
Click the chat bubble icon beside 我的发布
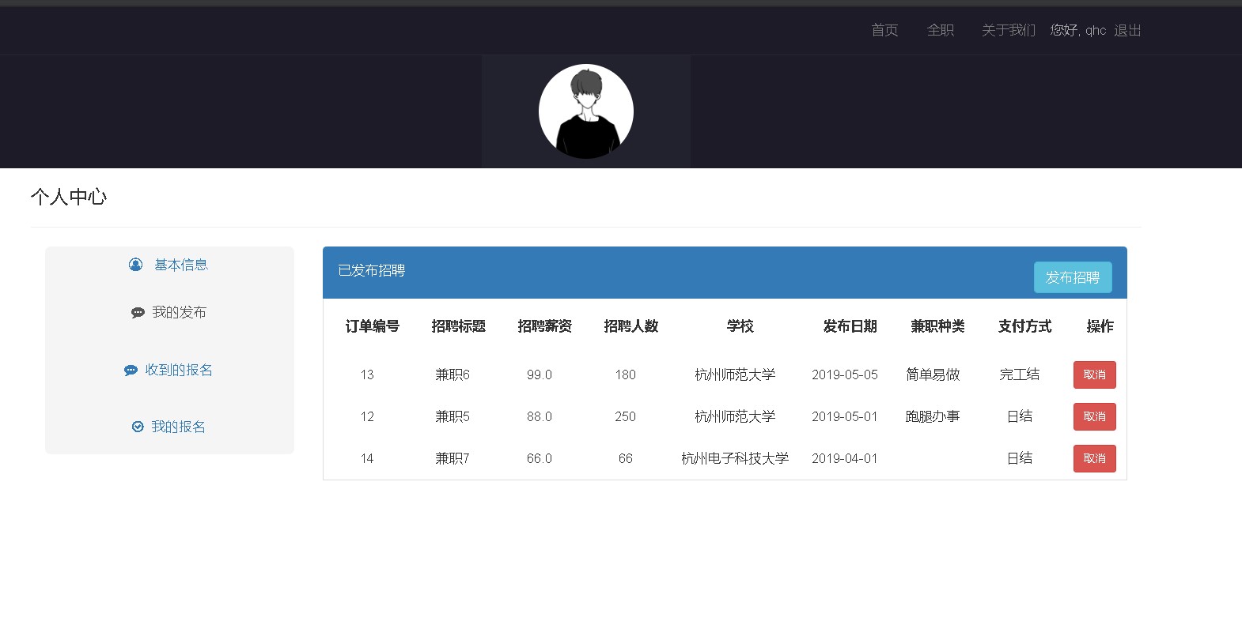pos(138,313)
